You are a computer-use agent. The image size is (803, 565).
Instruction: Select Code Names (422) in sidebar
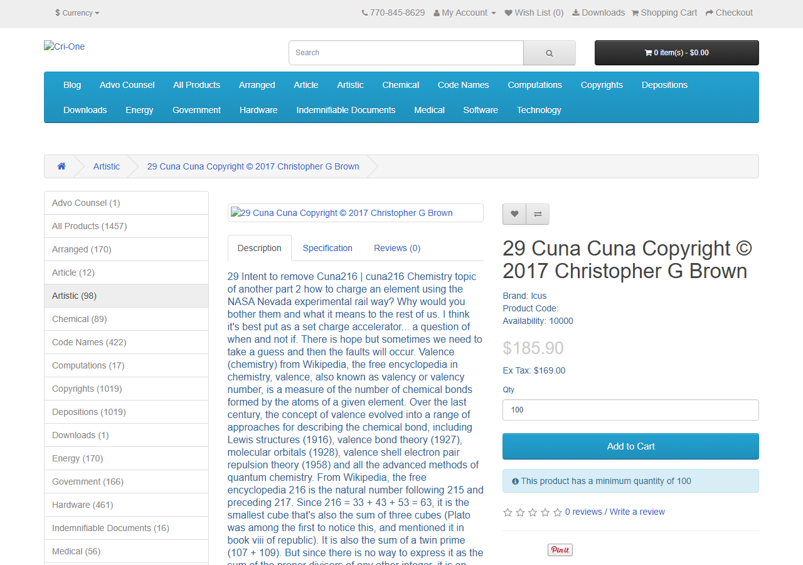pos(126,342)
